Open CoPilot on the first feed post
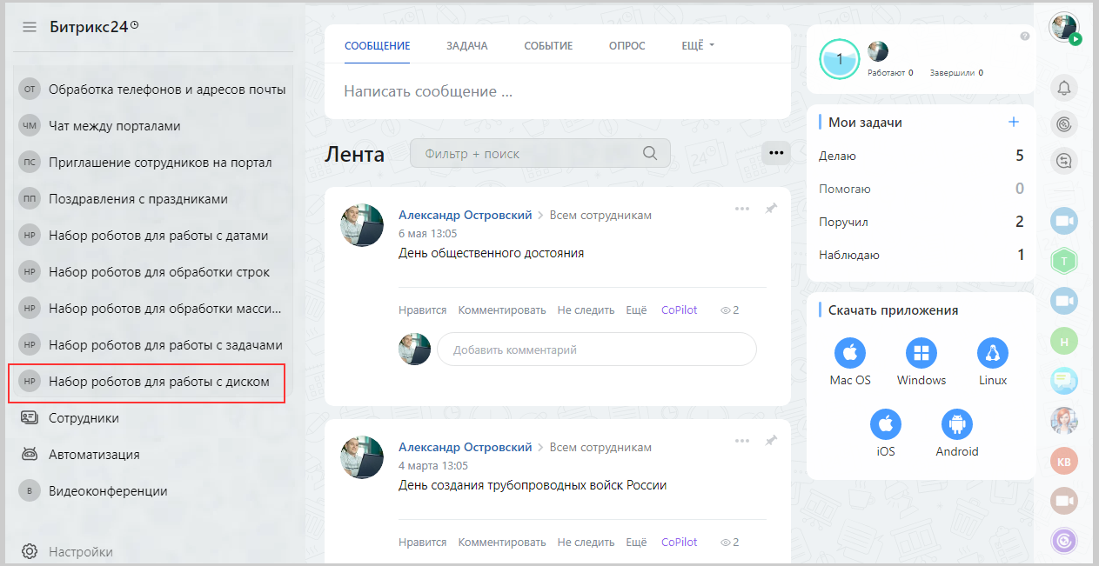 679,310
